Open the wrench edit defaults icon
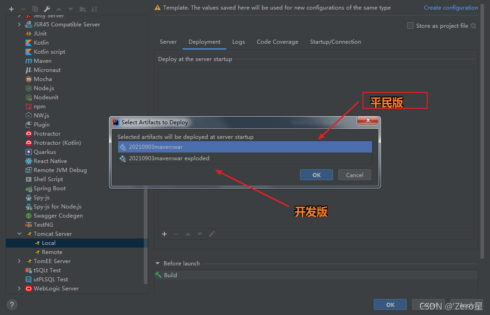 [x=47, y=9]
